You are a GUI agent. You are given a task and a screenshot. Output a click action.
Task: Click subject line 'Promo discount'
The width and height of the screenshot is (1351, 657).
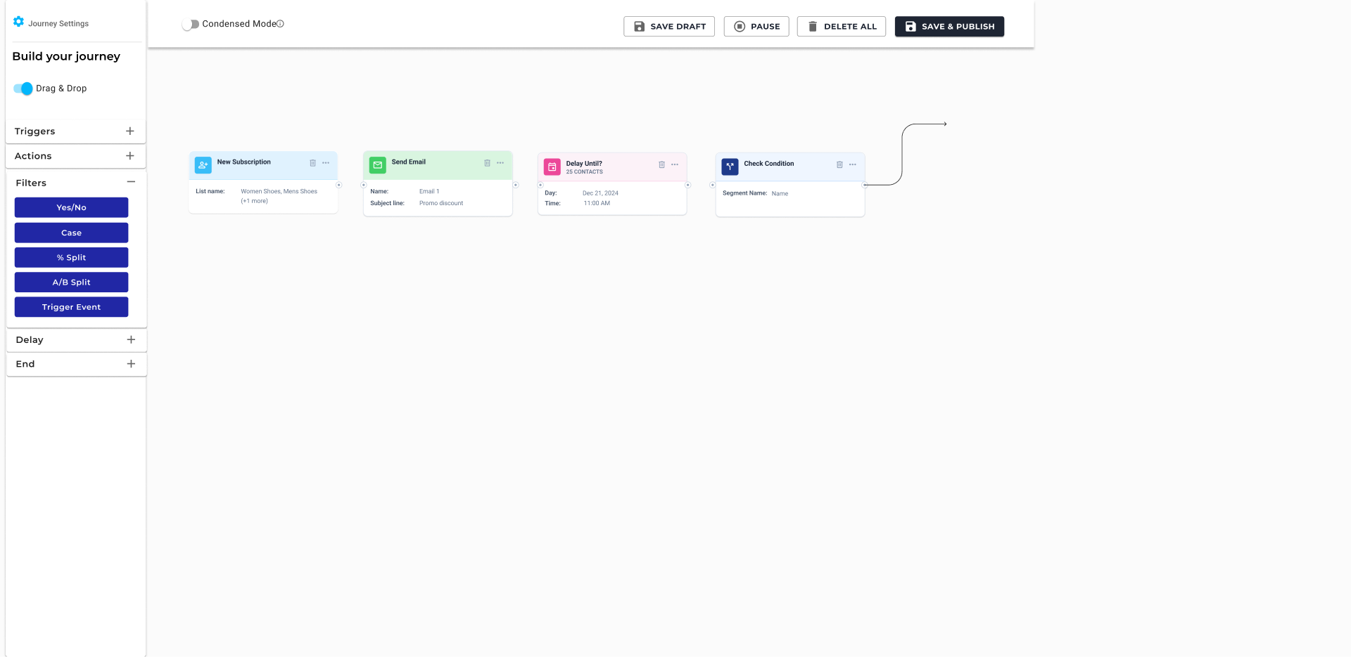click(440, 203)
